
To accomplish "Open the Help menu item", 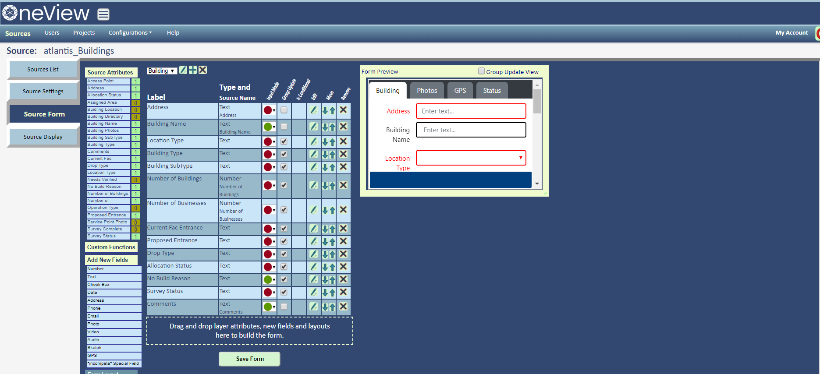I will click(x=173, y=32).
